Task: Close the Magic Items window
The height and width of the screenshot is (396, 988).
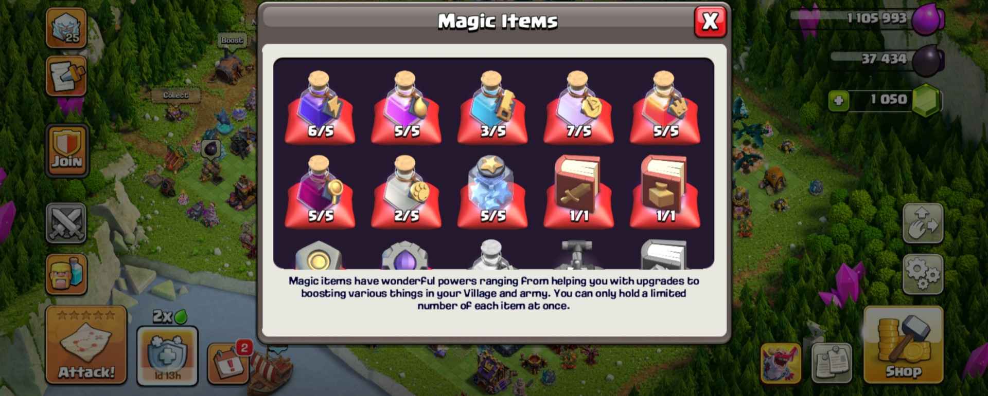Action: coord(710,22)
